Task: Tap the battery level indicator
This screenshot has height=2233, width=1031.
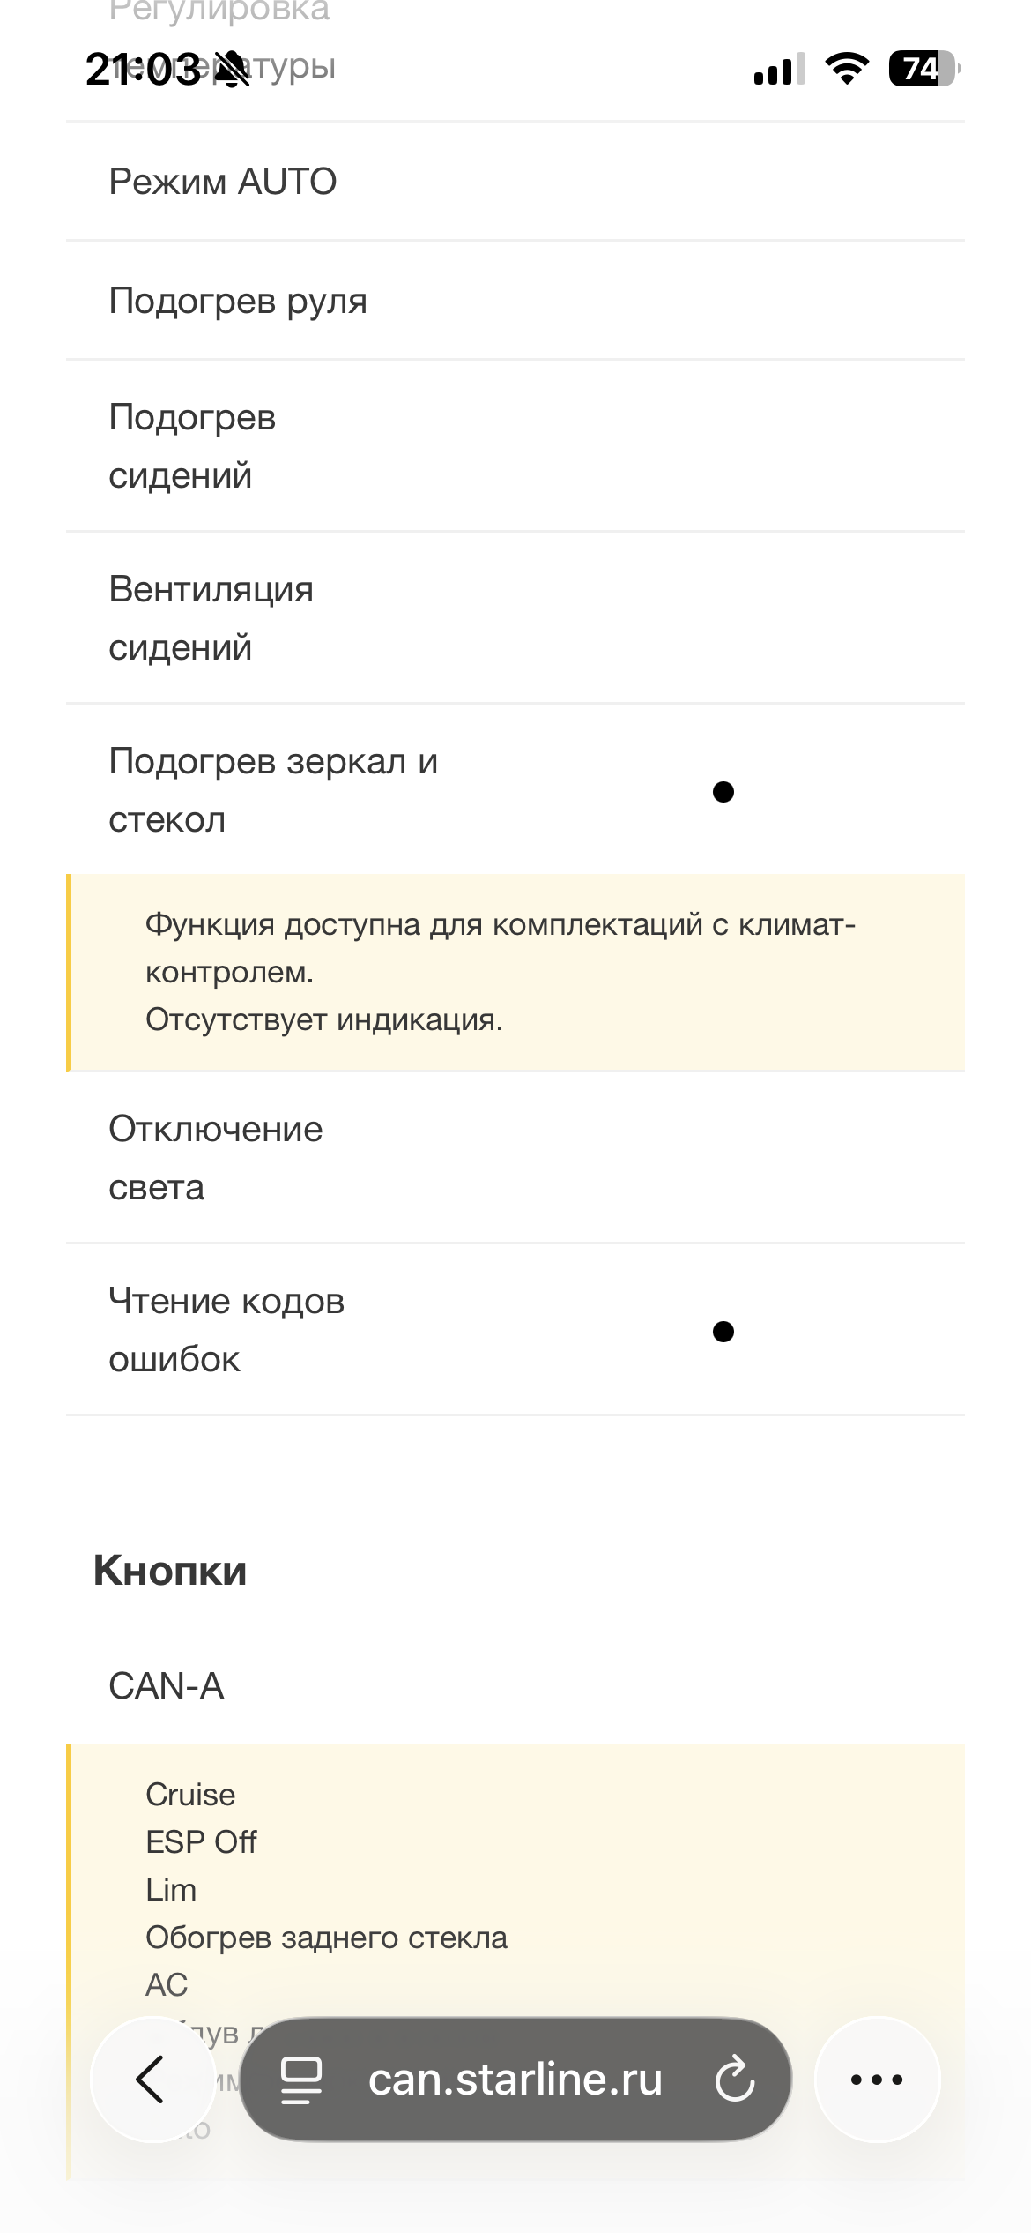Action: pos(923,68)
